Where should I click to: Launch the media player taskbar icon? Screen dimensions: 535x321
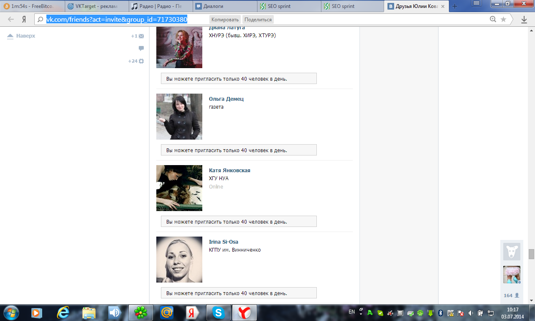click(37, 313)
